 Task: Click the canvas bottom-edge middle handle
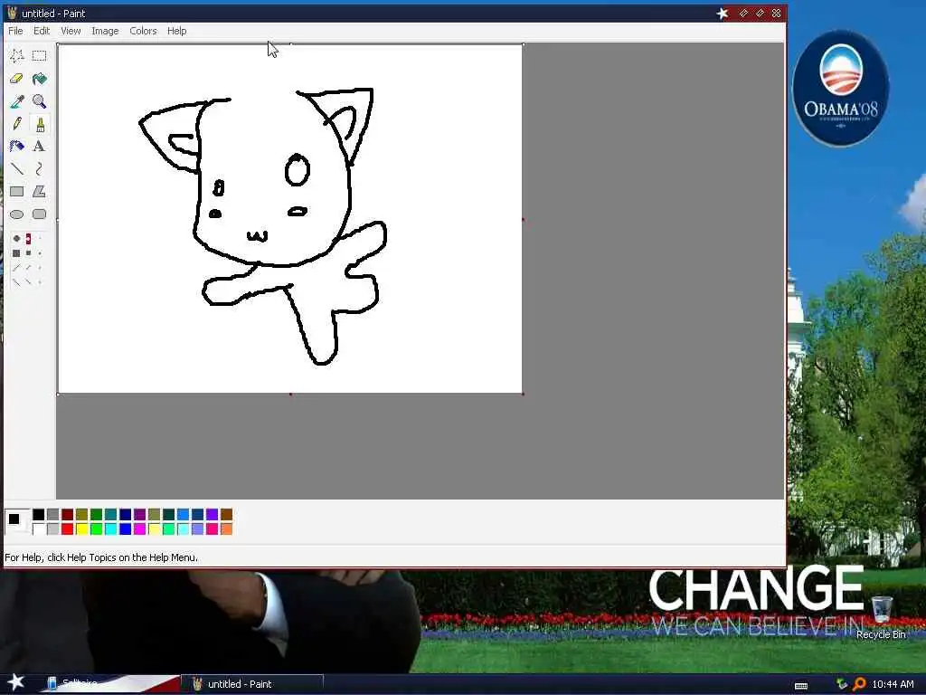tap(290, 394)
